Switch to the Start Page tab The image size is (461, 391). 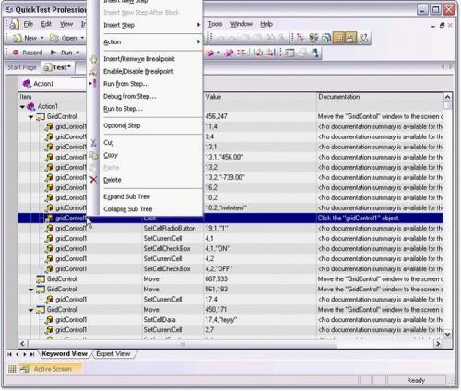pos(22,67)
